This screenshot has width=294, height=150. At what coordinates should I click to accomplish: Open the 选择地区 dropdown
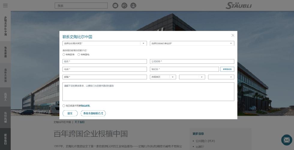pyautogui.click(x=163, y=77)
